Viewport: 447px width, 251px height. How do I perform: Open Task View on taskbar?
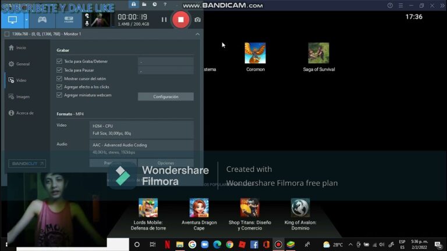click(x=152, y=245)
